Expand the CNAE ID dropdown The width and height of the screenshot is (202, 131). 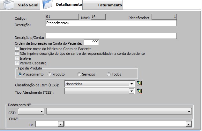coord(60,124)
